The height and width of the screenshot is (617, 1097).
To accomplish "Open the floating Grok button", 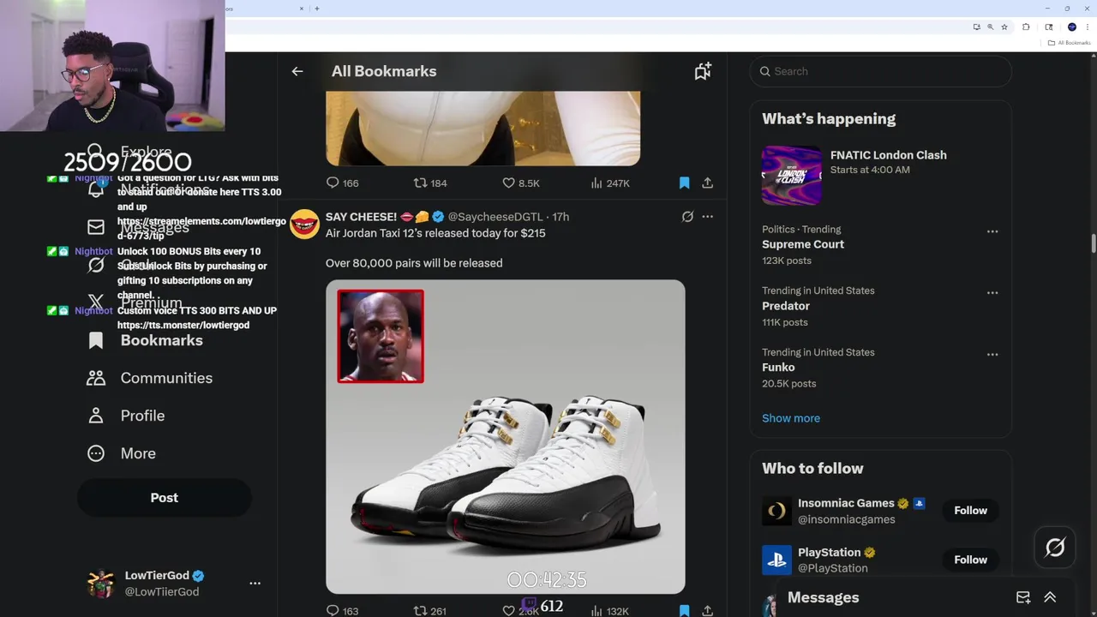I will coord(1055,548).
